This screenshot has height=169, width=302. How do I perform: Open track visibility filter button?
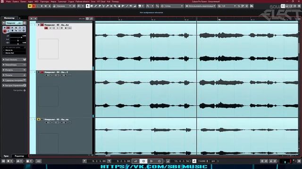(87, 19)
